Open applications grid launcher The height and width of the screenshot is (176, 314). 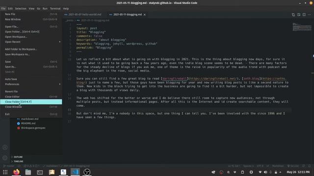(x=5, y=172)
